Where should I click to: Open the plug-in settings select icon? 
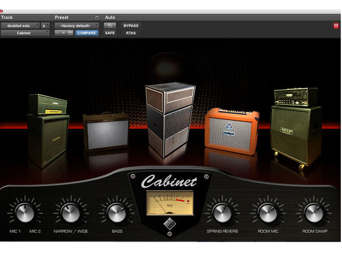pyautogui.click(x=70, y=33)
